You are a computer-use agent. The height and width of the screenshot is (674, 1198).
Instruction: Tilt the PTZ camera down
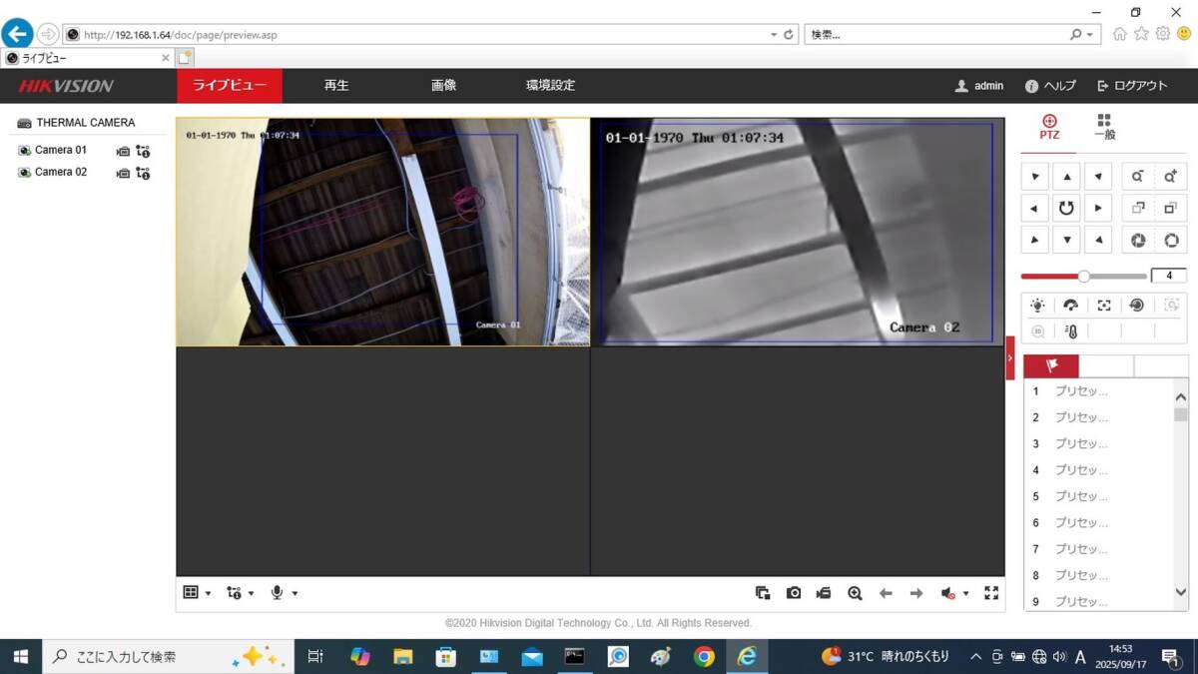point(1066,240)
